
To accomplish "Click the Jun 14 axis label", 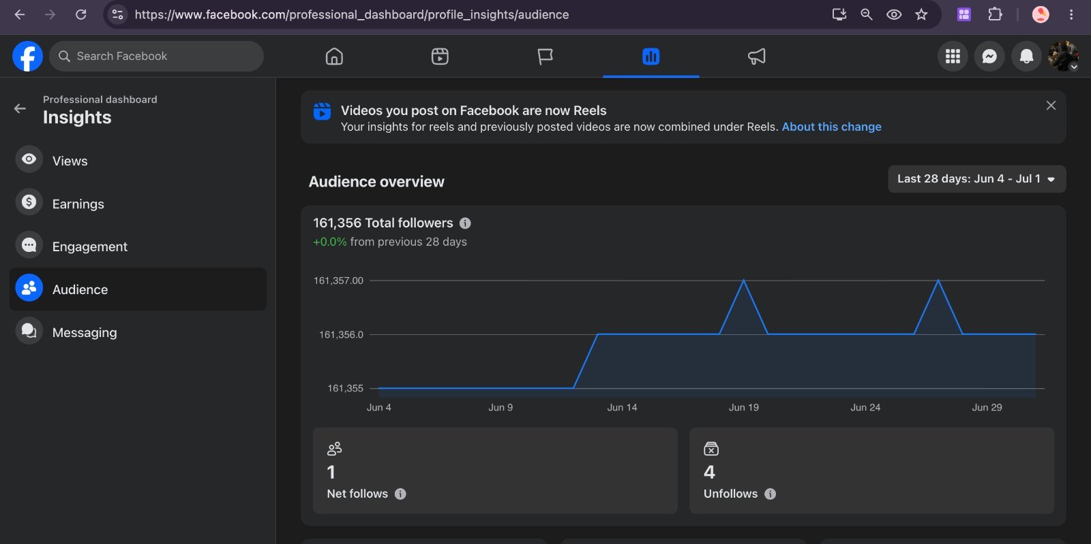I will point(622,407).
